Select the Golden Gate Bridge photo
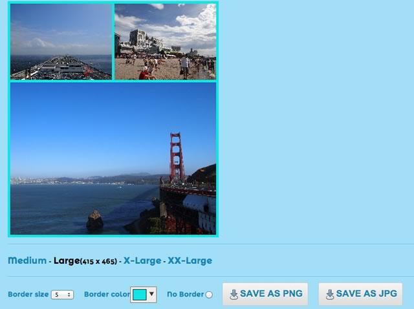414x309 pixels. 113,158
